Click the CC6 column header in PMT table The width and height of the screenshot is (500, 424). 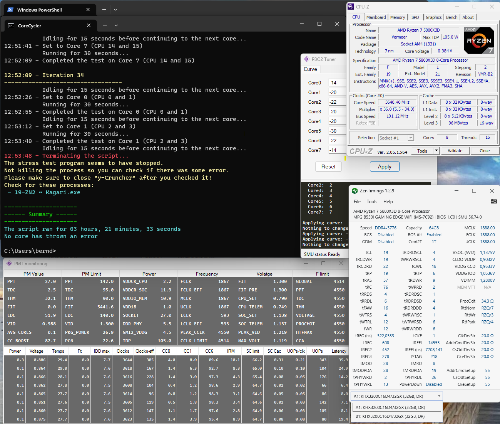click(209, 351)
